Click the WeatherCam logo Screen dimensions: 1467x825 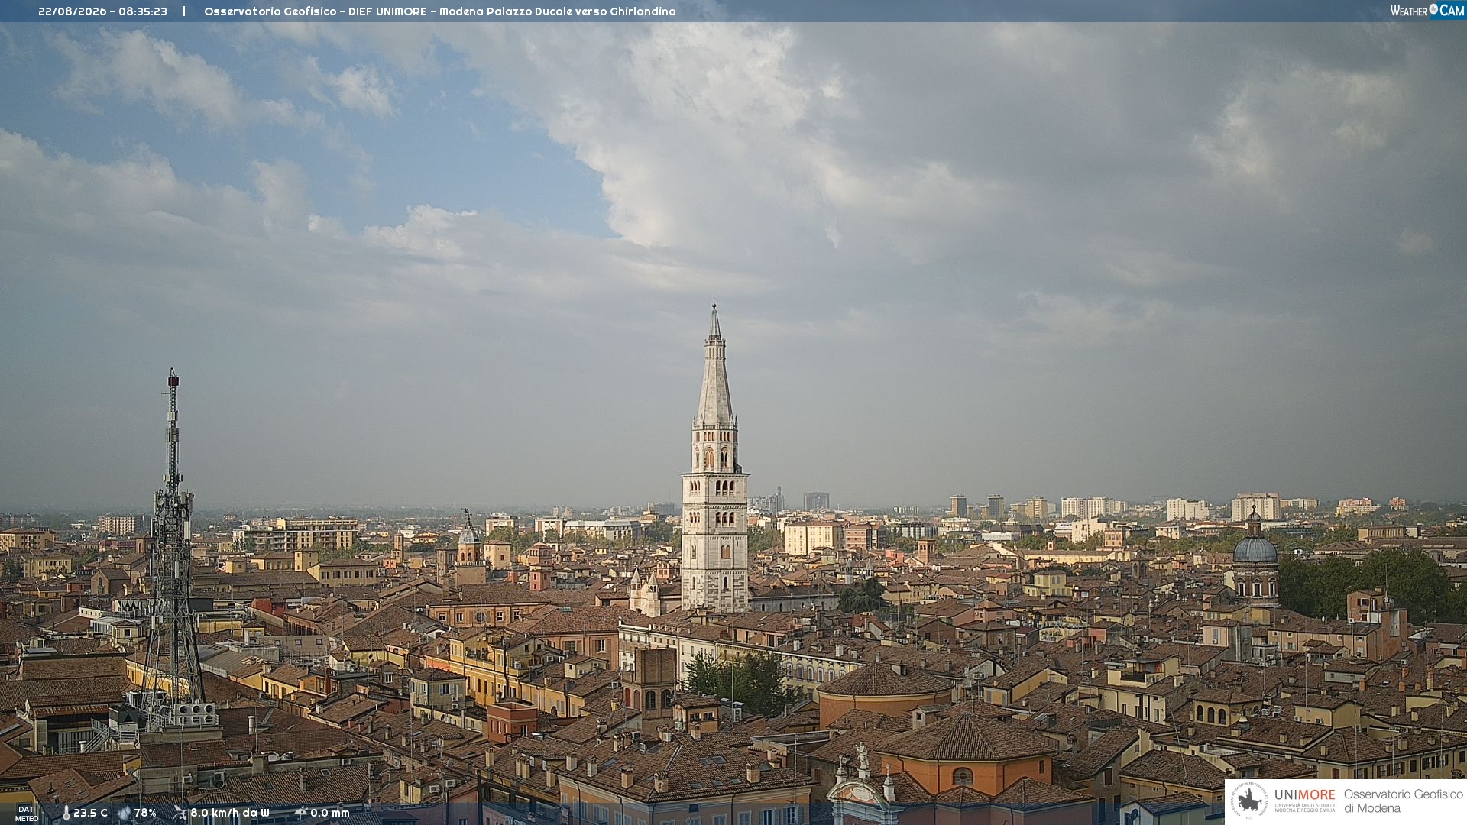coord(1427,11)
